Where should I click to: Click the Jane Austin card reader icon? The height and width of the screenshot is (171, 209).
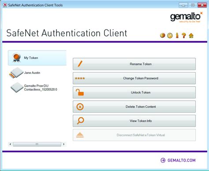pyautogui.click(x=16, y=73)
